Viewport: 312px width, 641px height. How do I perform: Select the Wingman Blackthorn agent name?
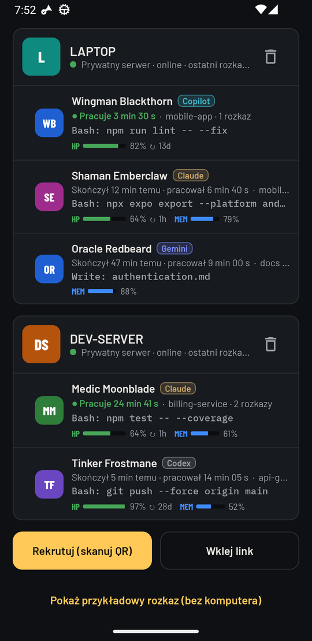point(122,102)
